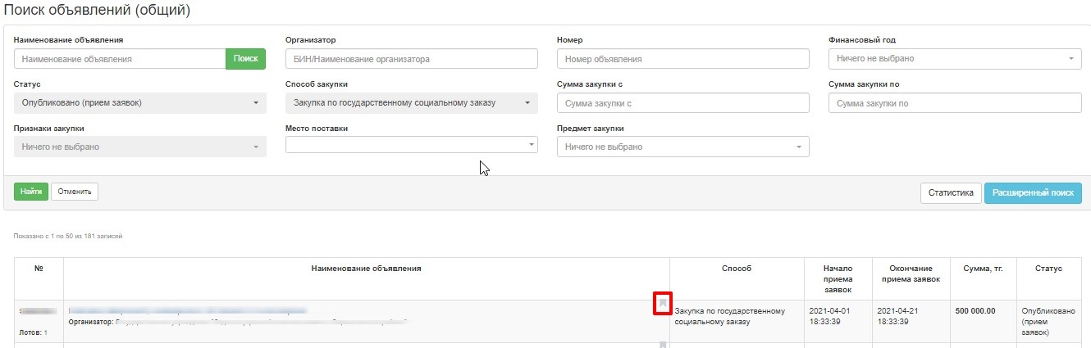Expand the Способ закупки dropdown
Viewport: 1091px width, 348px height.
pyautogui.click(x=411, y=103)
